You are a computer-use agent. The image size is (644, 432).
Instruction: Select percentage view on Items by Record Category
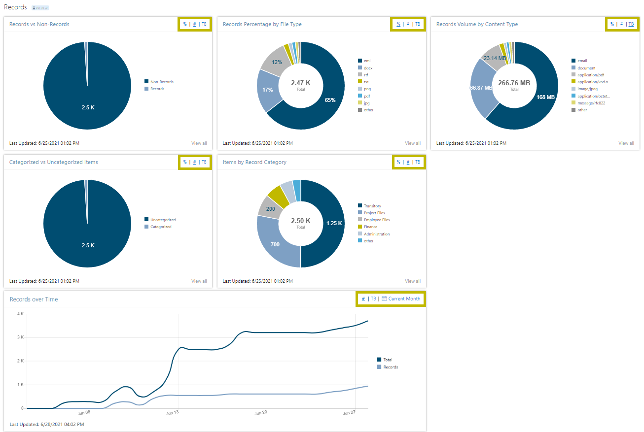pos(398,162)
